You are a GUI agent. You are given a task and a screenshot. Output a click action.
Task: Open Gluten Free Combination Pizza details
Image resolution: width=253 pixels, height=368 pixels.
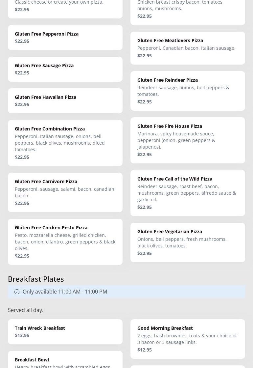click(65, 143)
